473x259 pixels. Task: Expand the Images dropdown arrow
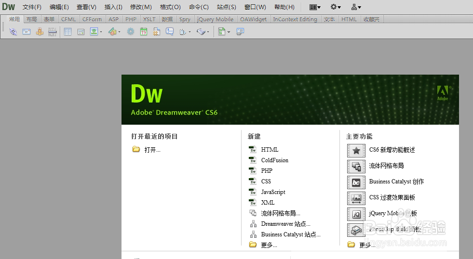point(101,32)
